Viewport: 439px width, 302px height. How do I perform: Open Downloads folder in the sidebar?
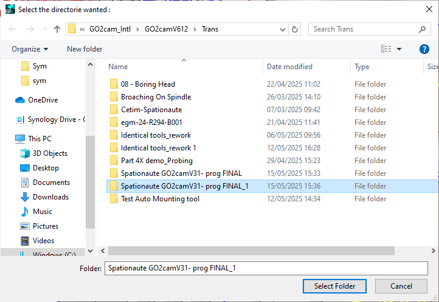pyautogui.click(x=51, y=197)
